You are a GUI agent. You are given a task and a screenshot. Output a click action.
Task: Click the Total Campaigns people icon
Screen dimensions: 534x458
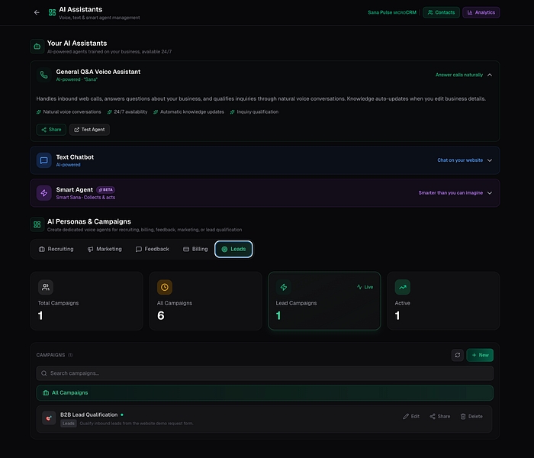point(46,287)
